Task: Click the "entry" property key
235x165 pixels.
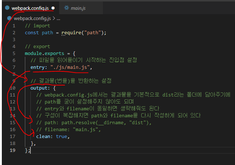Action: pyautogui.click(x=37, y=67)
